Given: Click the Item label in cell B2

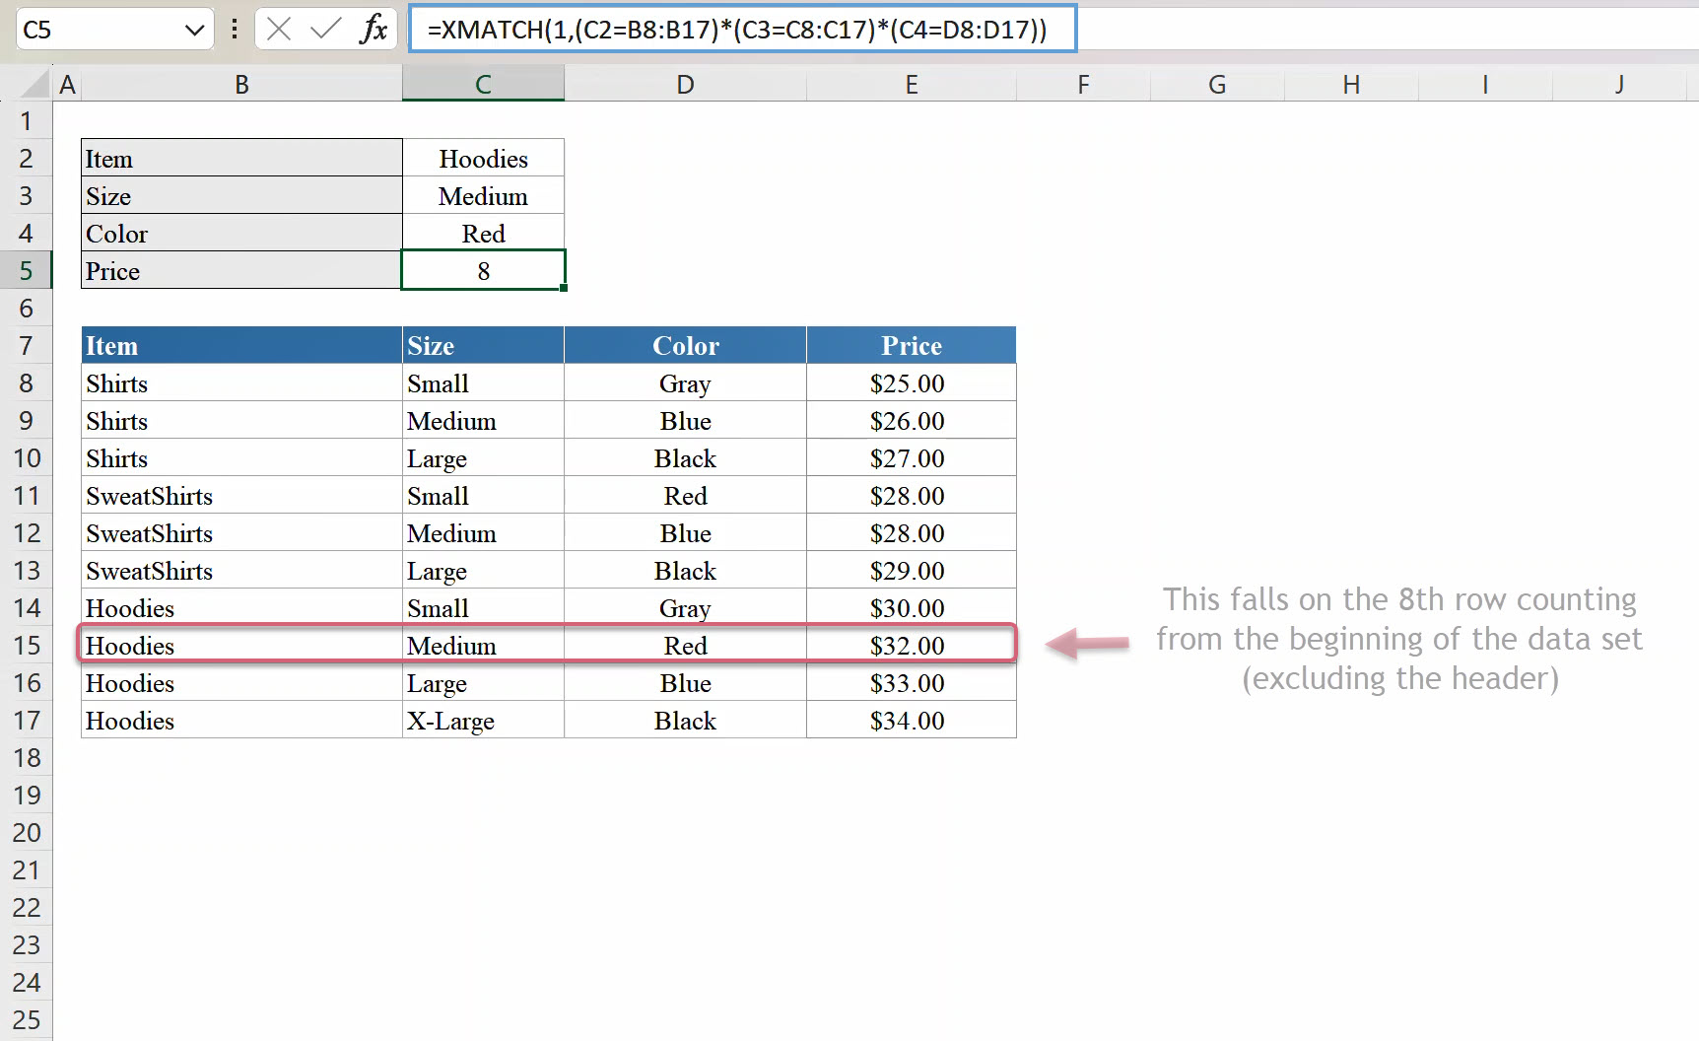Looking at the screenshot, I should pos(241,159).
